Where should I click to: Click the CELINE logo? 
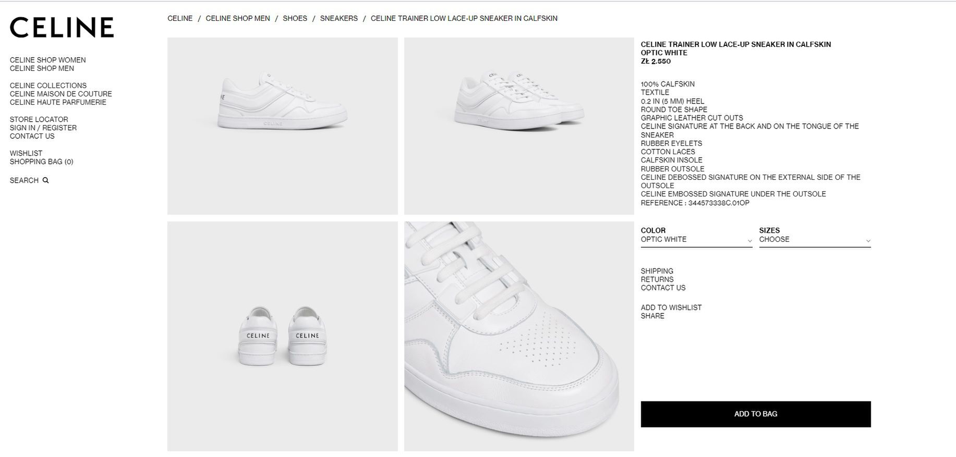coord(62,28)
